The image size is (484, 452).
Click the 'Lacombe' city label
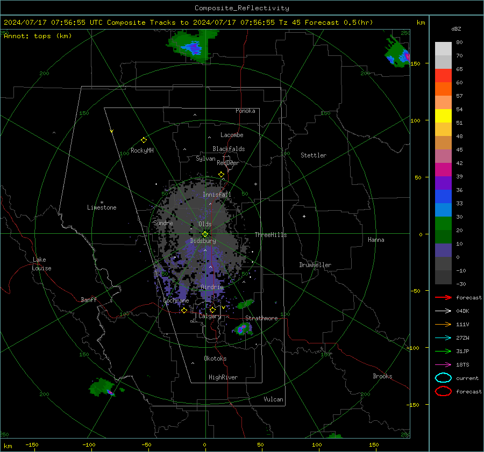tap(232, 135)
